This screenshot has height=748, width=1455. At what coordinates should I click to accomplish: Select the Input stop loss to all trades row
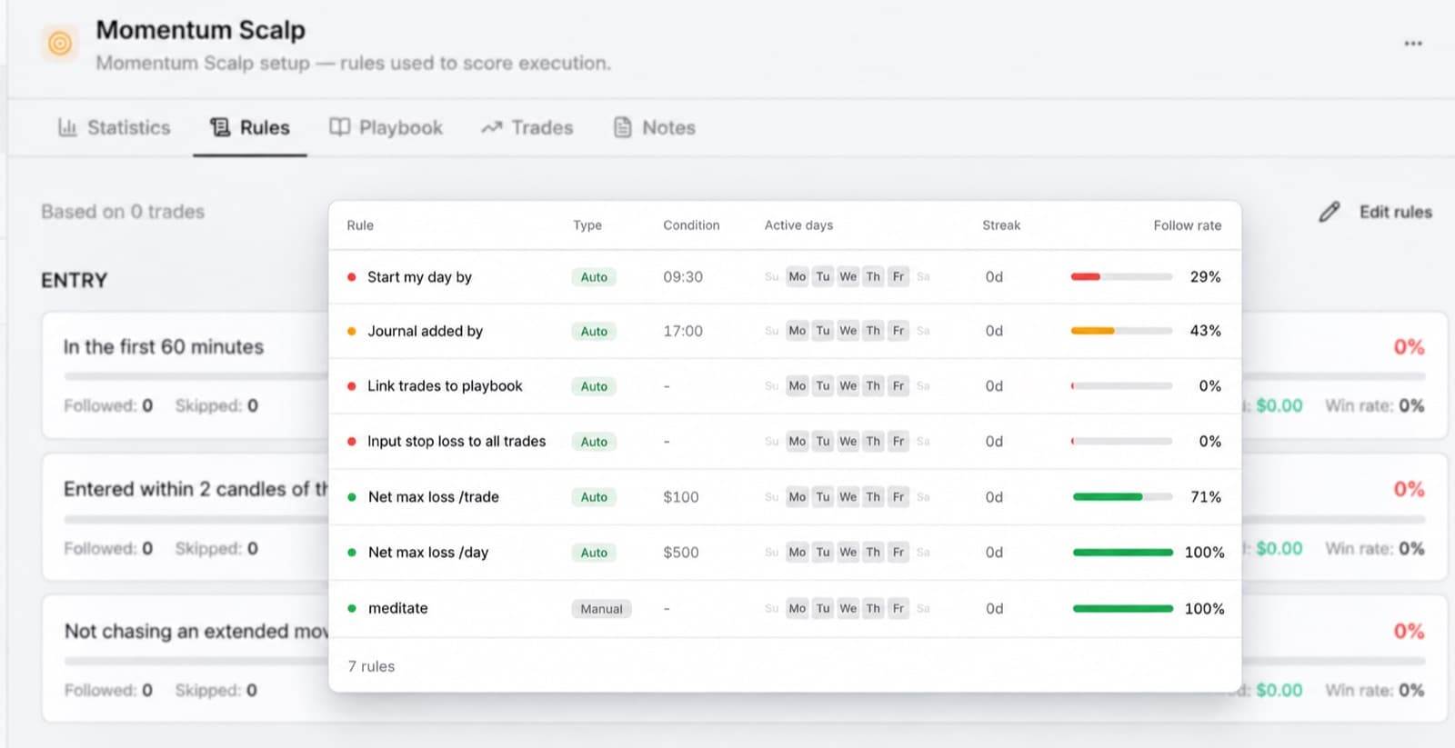785,441
